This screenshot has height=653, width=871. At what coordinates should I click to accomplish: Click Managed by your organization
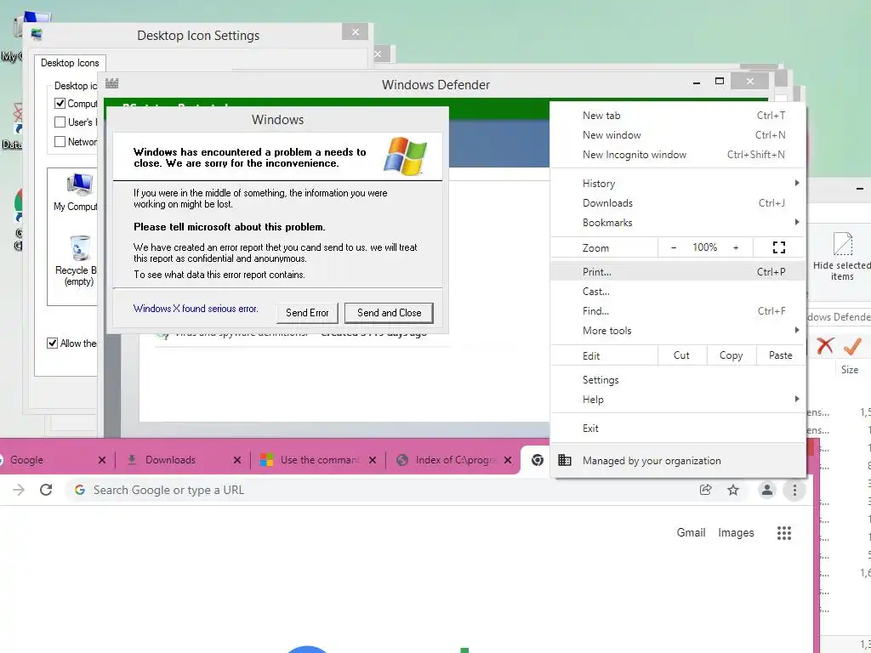point(678,460)
